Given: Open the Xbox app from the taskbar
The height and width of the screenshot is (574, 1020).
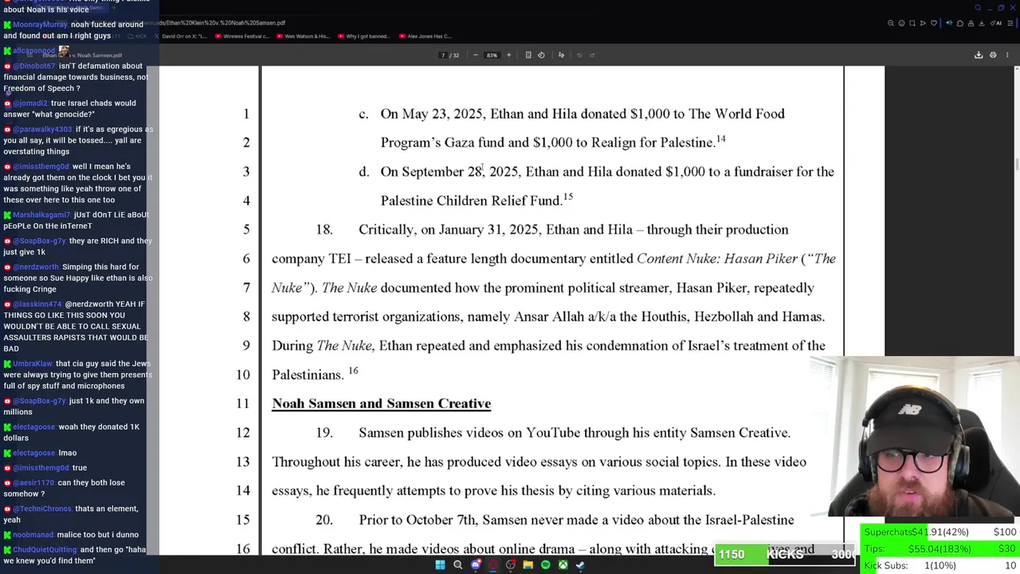Looking at the screenshot, I should pos(563,564).
